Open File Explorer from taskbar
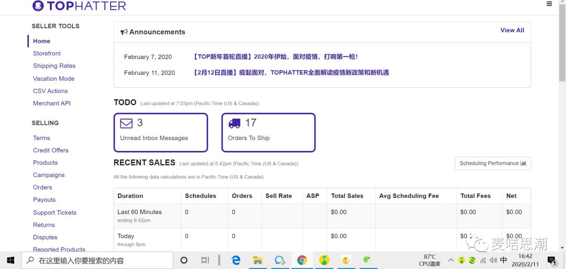The width and height of the screenshot is (566, 269). point(257,260)
